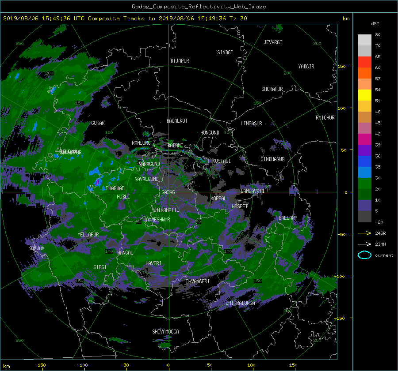Click the RAMDURG city label
This screenshot has width=398, height=371.
141,143
